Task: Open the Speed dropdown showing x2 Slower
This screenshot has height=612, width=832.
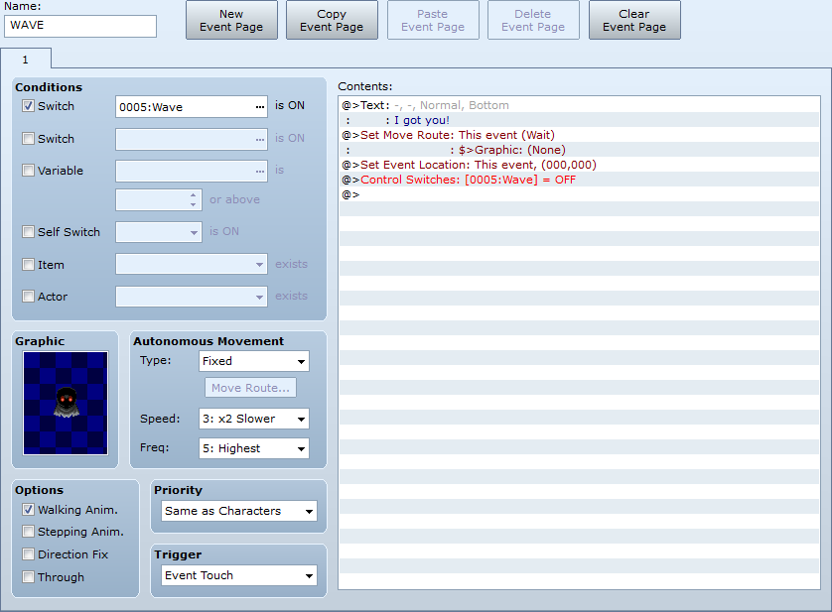Action: [x=254, y=419]
